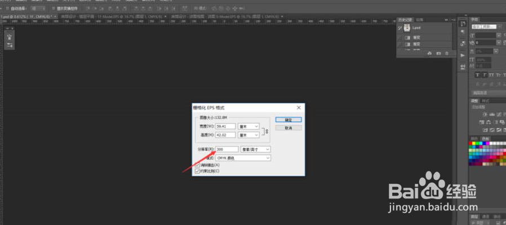This screenshot has height=225, width=506.
Task: Click the 3D pan icon in options bar
Action: (228, 8)
